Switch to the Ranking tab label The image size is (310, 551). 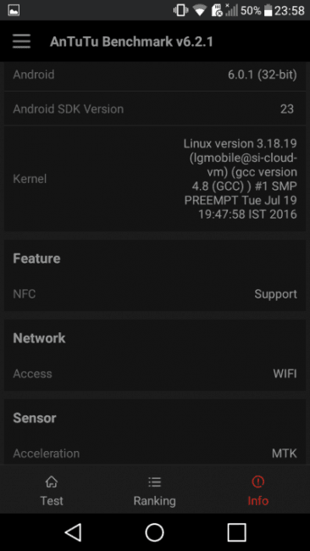154,501
